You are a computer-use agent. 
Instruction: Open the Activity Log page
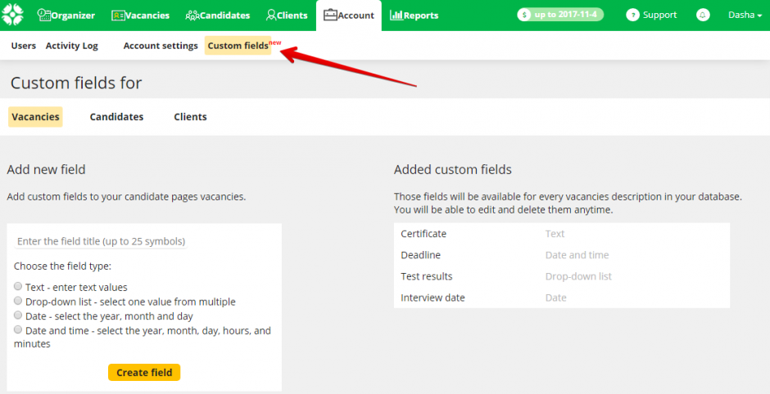point(71,46)
